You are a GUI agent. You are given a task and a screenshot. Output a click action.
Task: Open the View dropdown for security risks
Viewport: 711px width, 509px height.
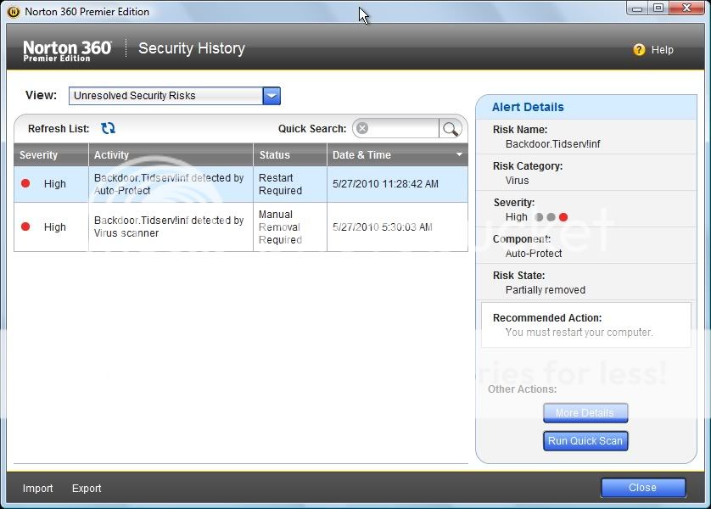point(170,95)
